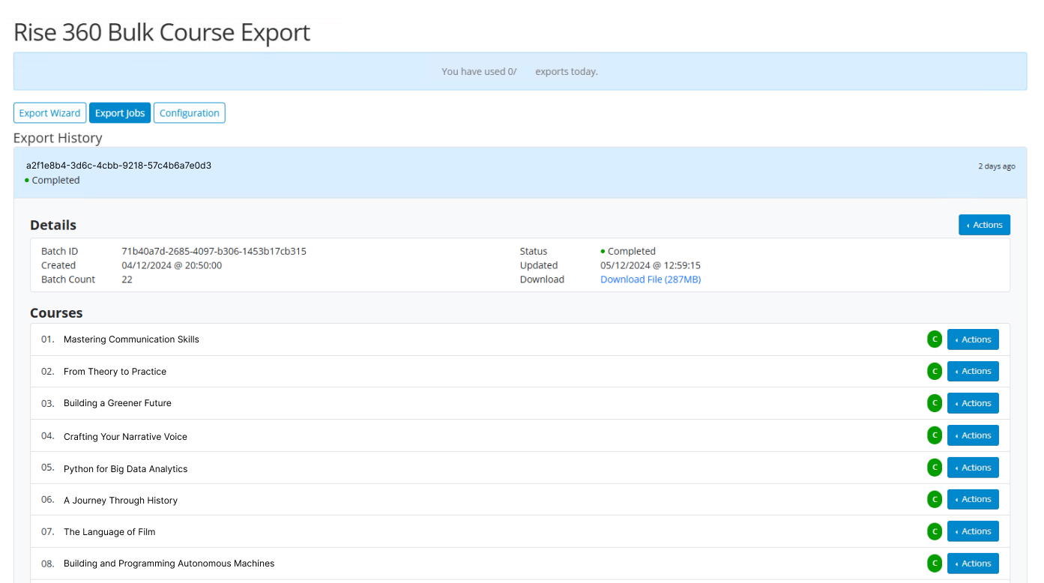The width and height of the screenshot is (1044, 583).
Task: Click green C badge for Crafting Your Narrative Voice
Action: (935, 435)
